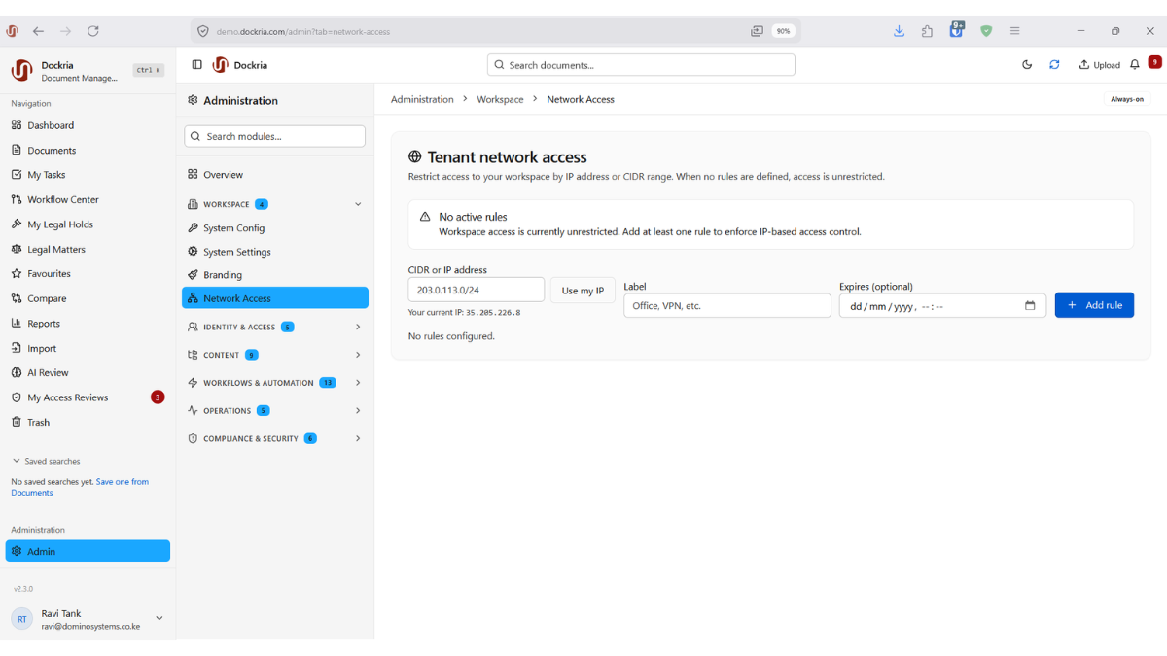Click Administration breadcrumb
The image size is (1167, 656).
pos(422,99)
